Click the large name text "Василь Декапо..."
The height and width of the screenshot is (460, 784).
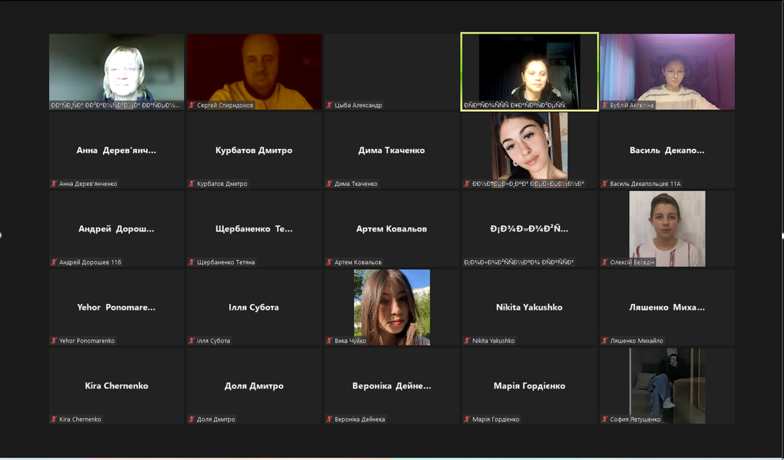tap(667, 150)
